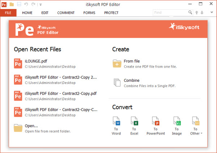The width and height of the screenshot is (217, 153).
Task: Redo with the right arrow icon
Action: click(x=33, y=4)
